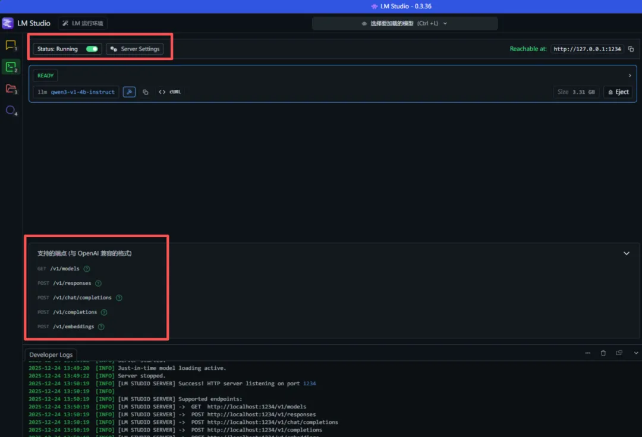Show help for /v1/chat/completions

coord(119,297)
